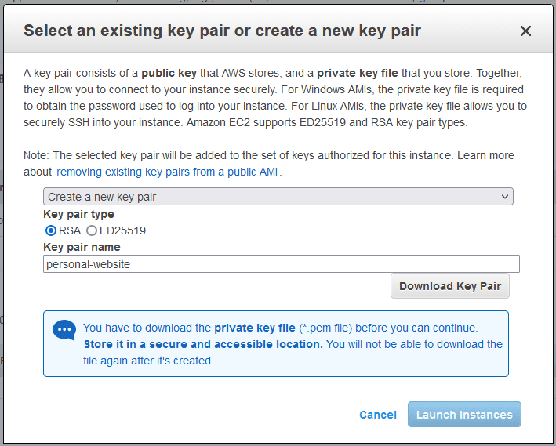Click the 'Key pair name' label
This screenshot has height=446, width=556.
click(x=82, y=247)
